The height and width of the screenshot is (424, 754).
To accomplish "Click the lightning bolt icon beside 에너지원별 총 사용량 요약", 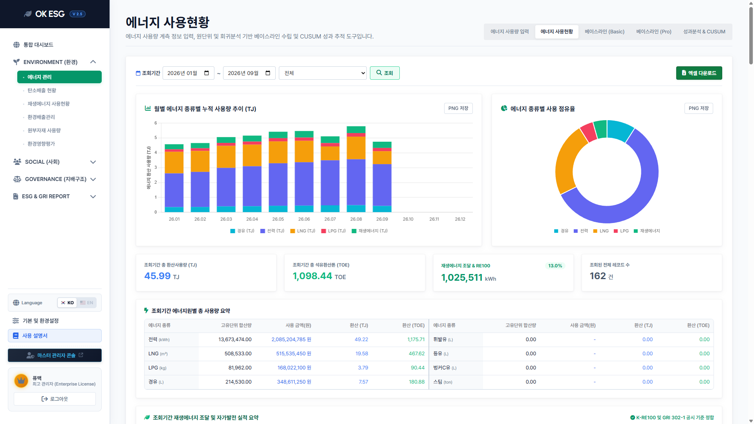I will 146,311.
